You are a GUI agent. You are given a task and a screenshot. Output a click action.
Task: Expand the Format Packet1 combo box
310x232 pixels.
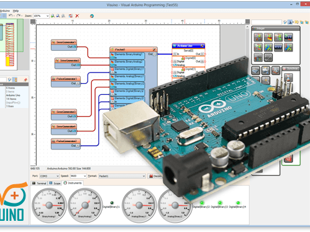pos(122,176)
